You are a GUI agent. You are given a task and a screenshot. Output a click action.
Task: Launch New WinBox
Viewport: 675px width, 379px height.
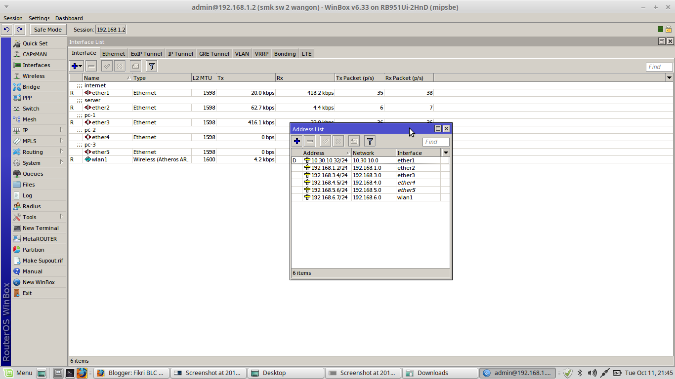click(39, 282)
